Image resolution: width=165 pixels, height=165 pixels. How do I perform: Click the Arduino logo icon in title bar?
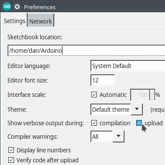(x=7, y=7)
